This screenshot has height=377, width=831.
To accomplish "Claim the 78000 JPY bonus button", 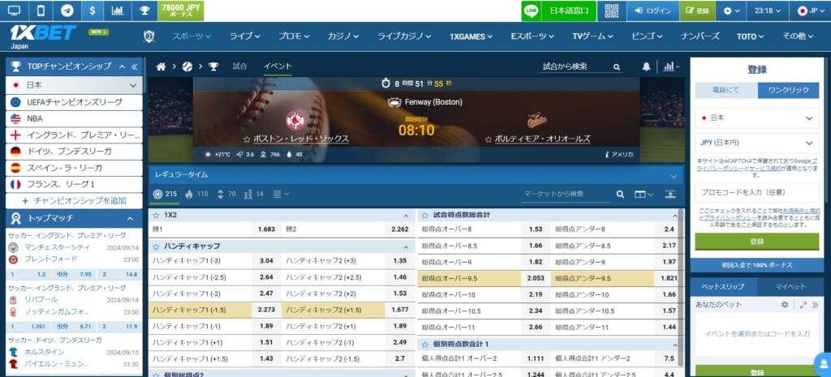I will (181, 11).
